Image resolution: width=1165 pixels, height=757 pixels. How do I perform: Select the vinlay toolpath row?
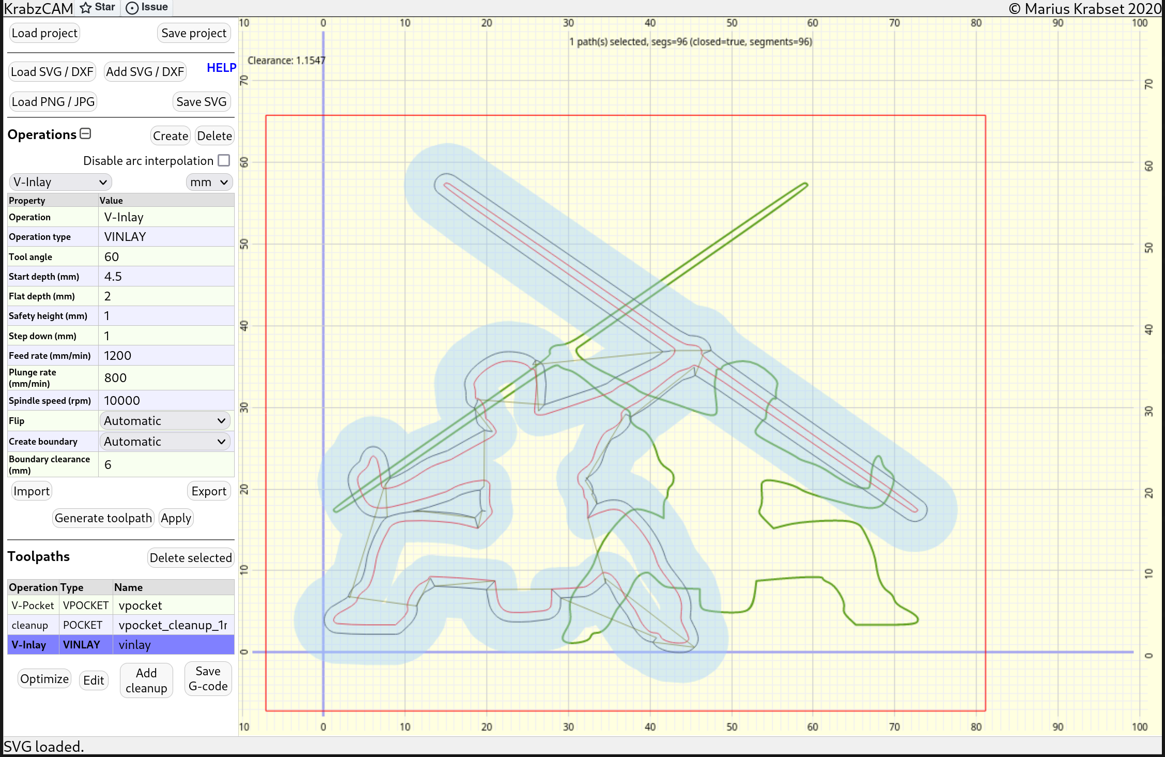point(121,645)
